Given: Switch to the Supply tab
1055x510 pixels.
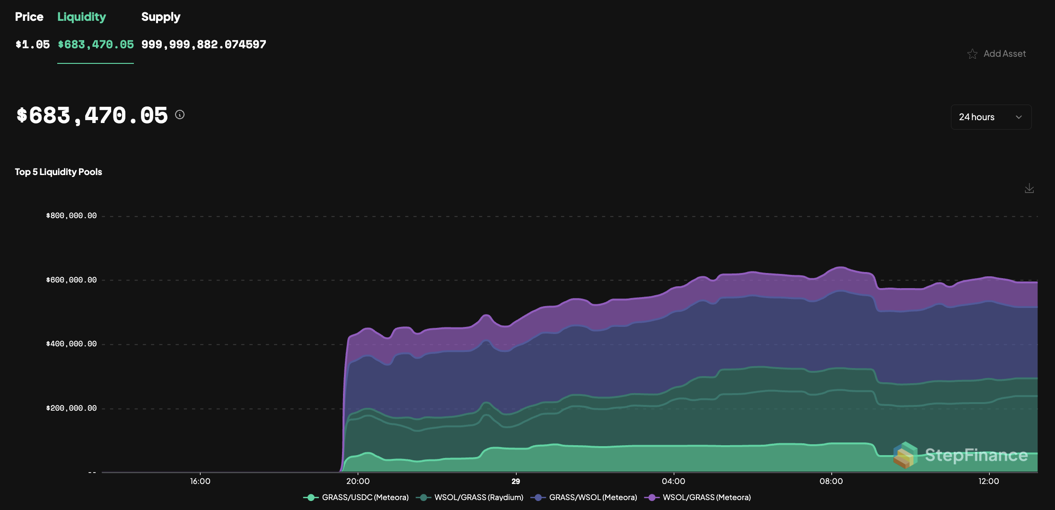Looking at the screenshot, I should click(x=160, y=17).
